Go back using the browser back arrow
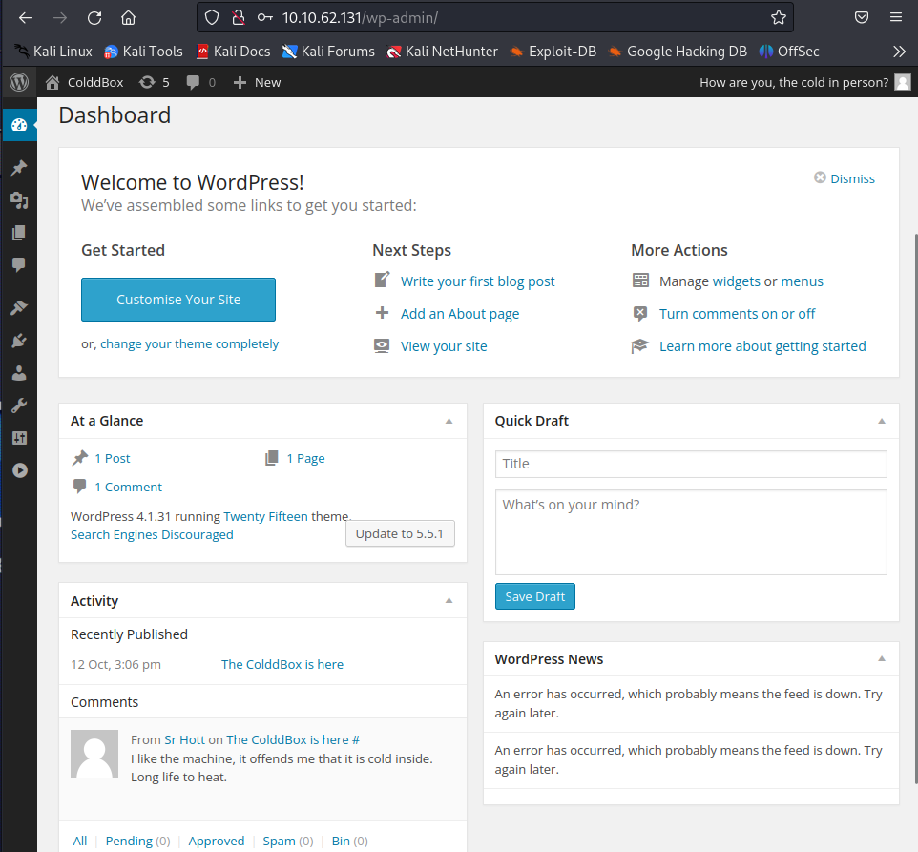The height and width of the screenshot is (852, 918). point(26,17)
